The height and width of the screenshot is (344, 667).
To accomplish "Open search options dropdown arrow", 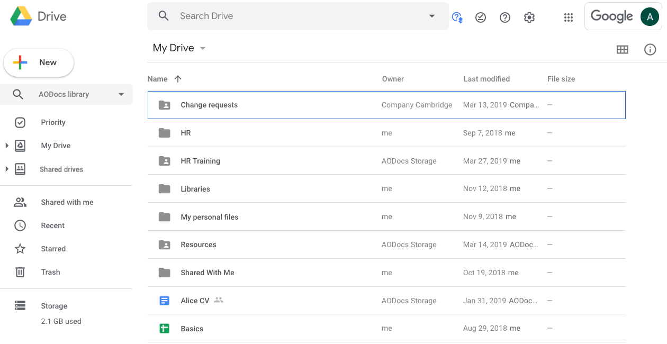I will coord(431,16).
